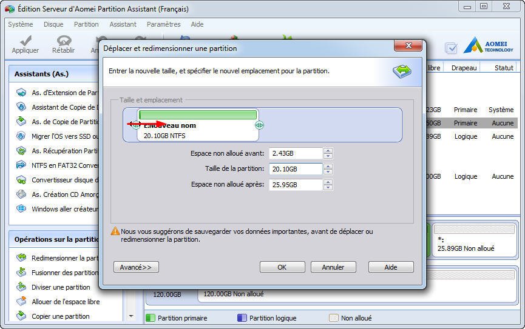525x329 pixels.
Task: Click the AOMEI Technology logo
Action: coord(488,45)
